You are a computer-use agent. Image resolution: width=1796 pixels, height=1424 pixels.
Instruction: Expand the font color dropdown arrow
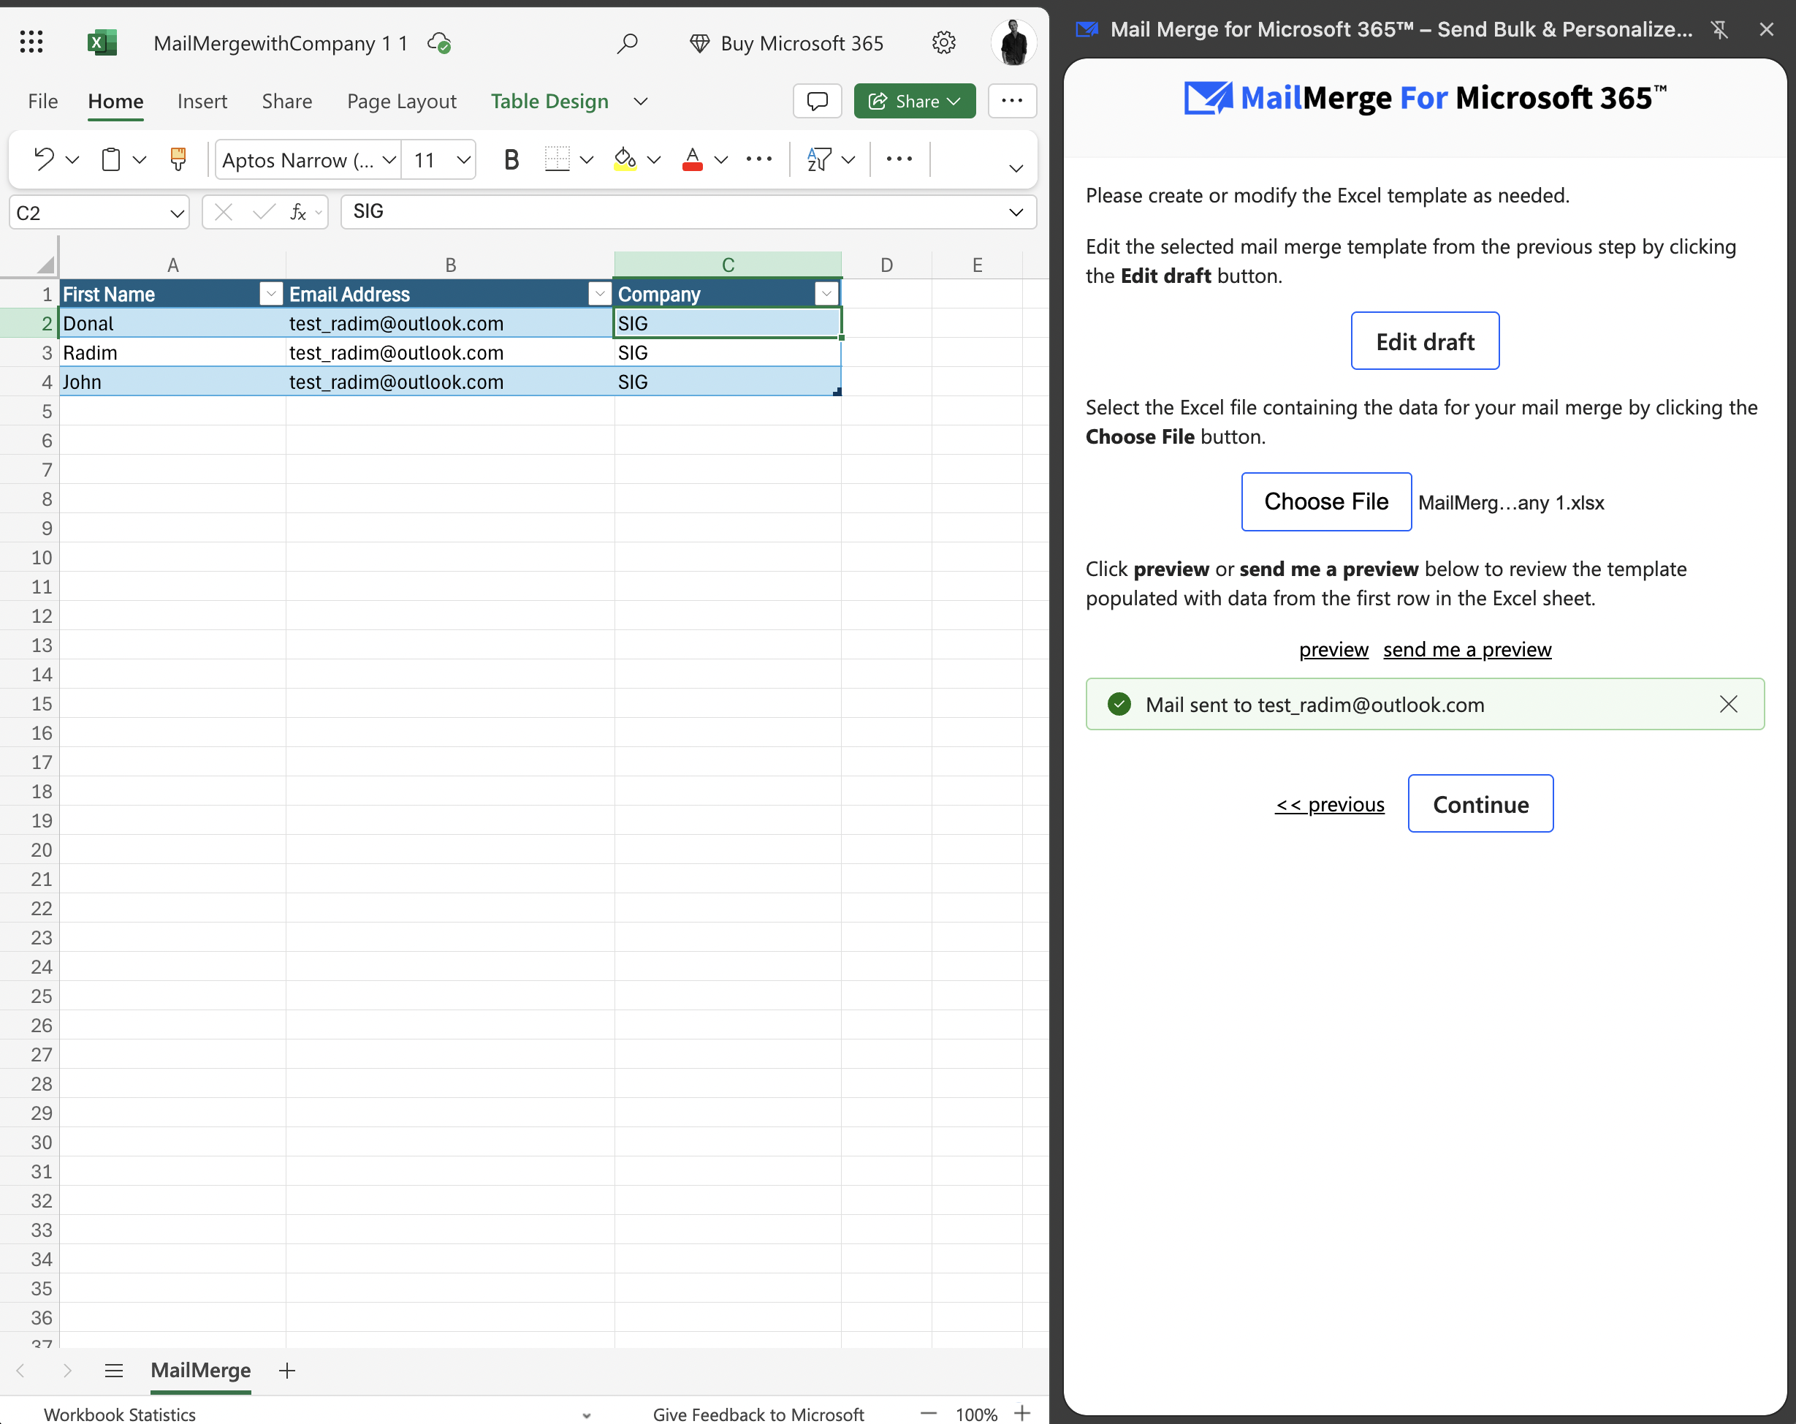(721, 159)
